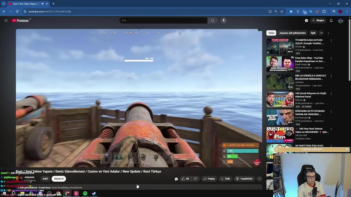
Task: Open MrBeast 100 Çocuk video thumbnail
Action: pos(280,99)
